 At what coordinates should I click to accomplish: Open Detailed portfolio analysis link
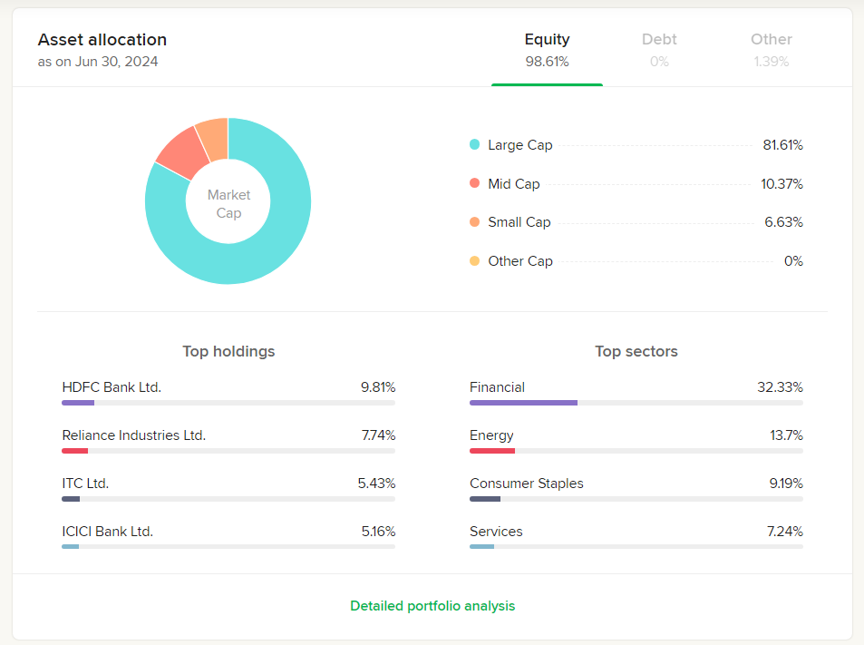tap(432, 606)
